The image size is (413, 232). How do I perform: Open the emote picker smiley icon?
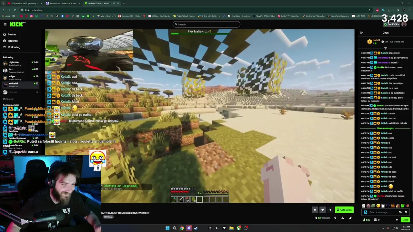(406, 212)
